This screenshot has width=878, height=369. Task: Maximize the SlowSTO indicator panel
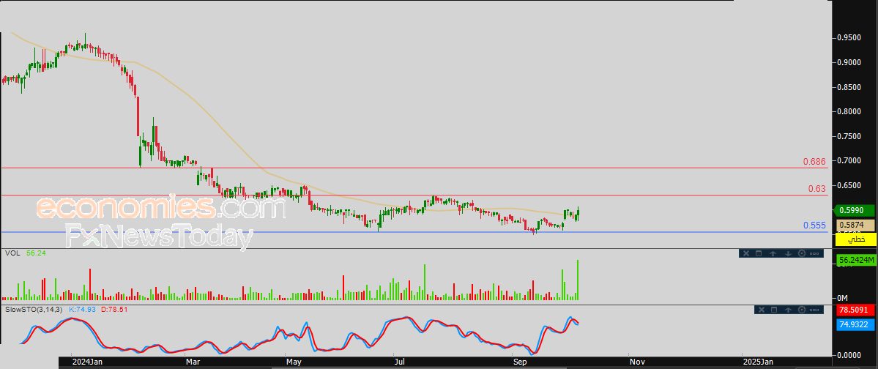click(773, 310)
